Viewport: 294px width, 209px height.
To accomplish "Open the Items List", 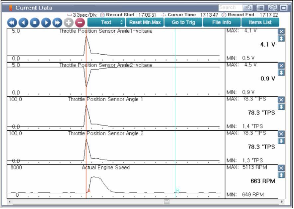I will (x=260, y=22).
